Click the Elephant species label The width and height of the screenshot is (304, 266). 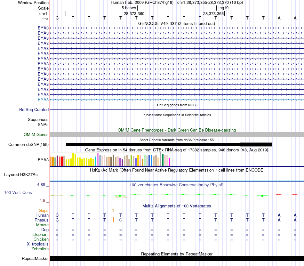41,235
